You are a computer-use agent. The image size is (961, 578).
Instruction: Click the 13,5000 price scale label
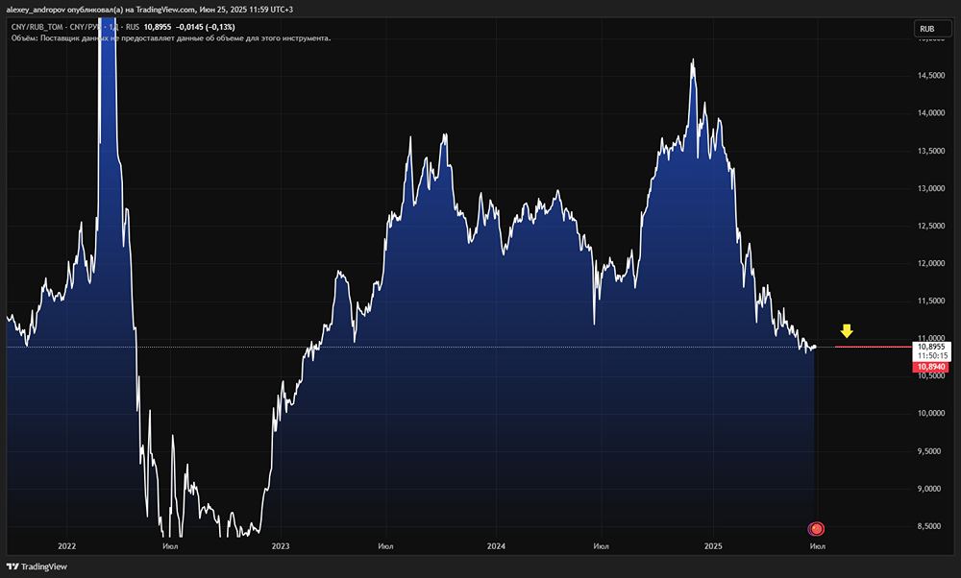(x=931, y=151)
